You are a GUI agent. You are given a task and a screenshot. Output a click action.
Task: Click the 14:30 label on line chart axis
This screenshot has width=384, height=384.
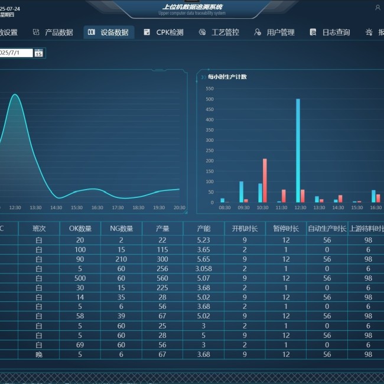[56, 207]
